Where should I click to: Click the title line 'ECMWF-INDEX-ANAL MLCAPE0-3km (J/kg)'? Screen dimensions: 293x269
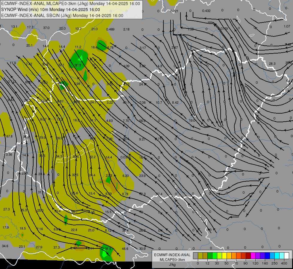coord(70,4)
